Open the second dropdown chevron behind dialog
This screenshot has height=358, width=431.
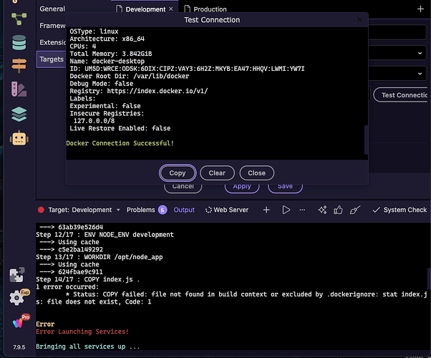pos(420,74)
